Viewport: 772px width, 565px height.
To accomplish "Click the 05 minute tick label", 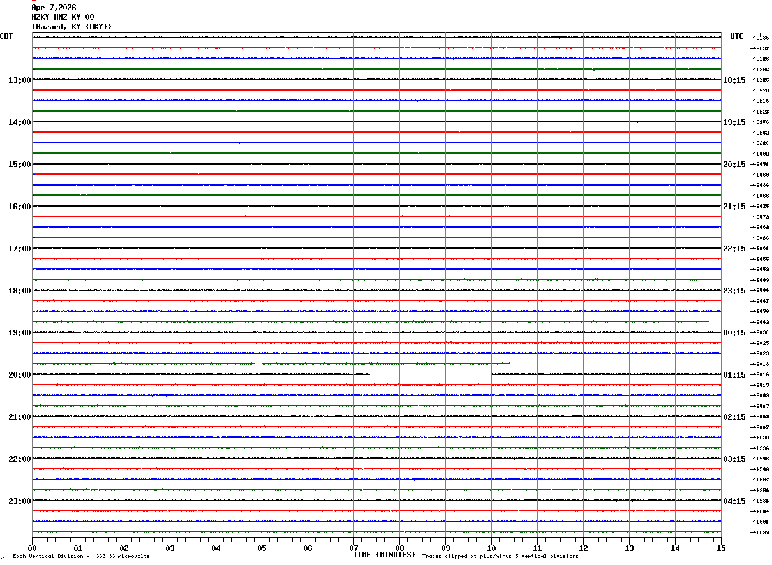I will (262, 548).
